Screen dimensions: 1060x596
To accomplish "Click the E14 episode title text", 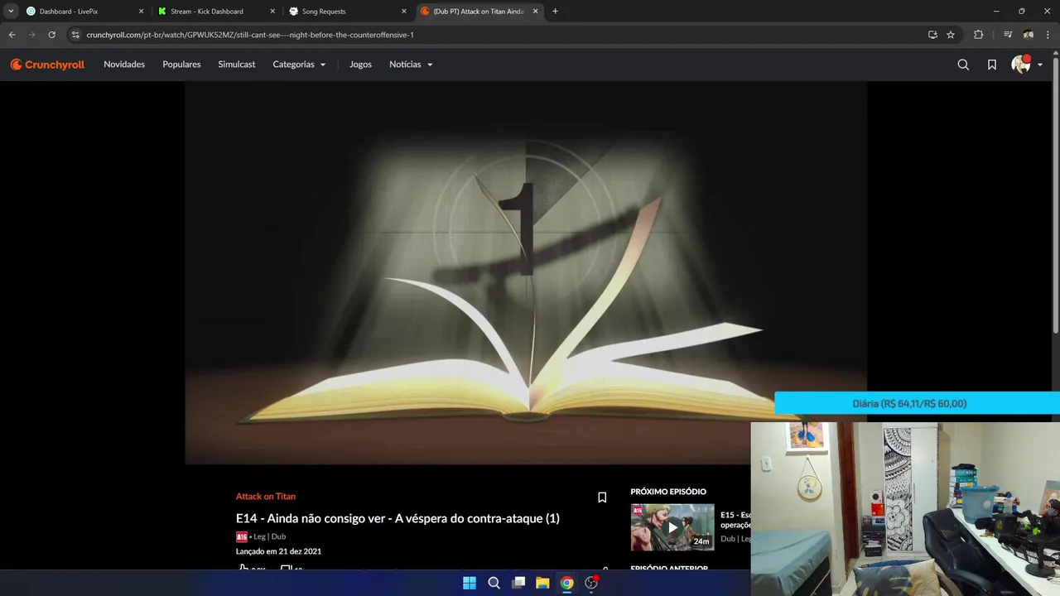I will [397, 518].
